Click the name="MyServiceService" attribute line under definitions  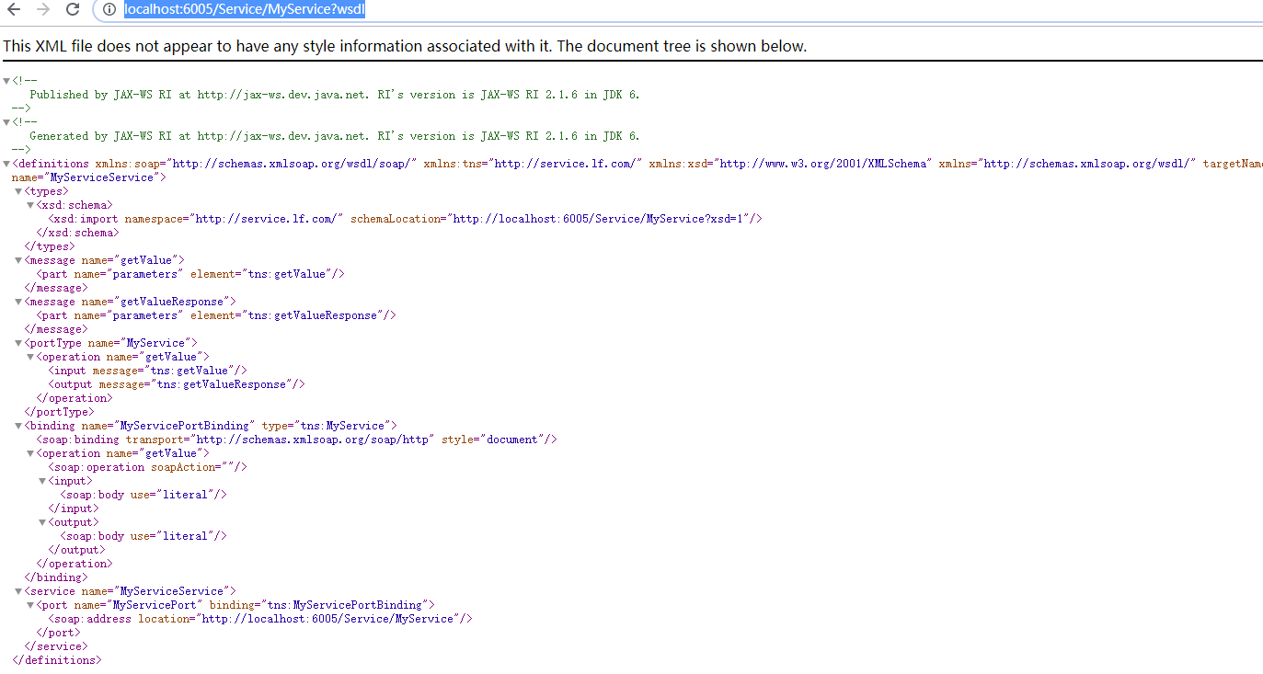tap(89, 177)
